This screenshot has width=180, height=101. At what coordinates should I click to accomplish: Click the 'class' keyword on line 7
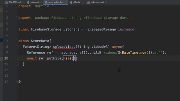click(x=24, y=41)
